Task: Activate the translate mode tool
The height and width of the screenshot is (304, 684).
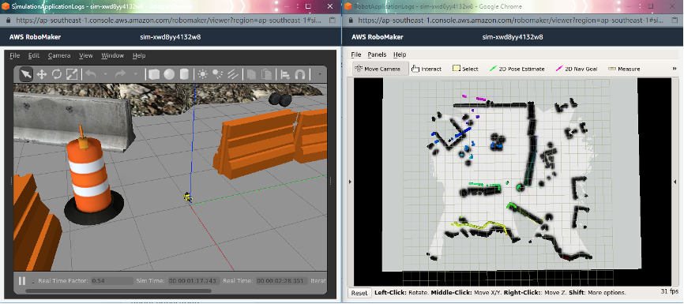Action: 41,74
